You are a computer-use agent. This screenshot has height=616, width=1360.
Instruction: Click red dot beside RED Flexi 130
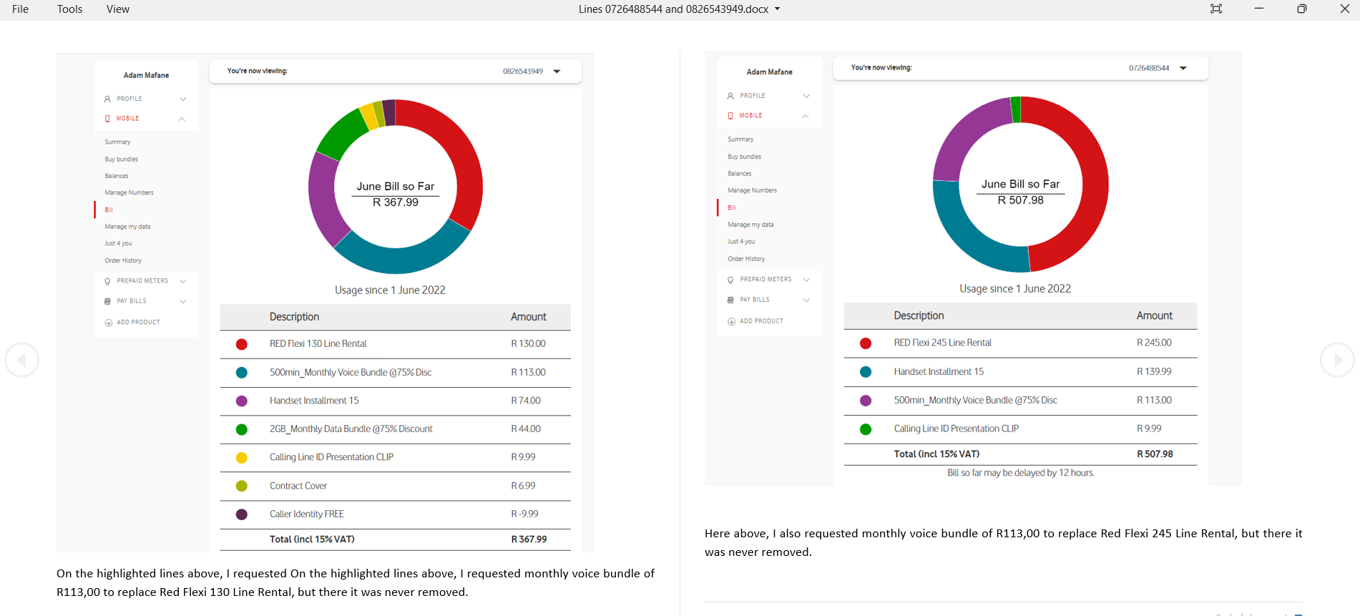click(242, 344)
